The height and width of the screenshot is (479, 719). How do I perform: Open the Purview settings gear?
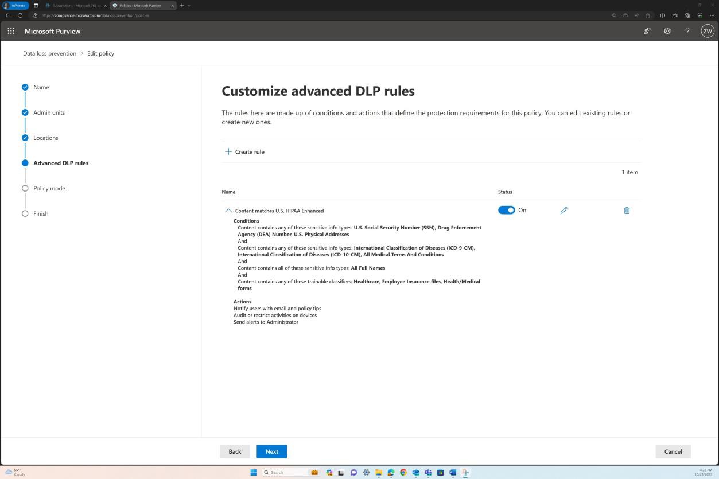pos(667,31)
